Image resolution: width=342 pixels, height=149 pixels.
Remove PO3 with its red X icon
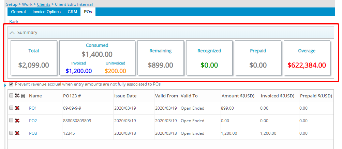pyautogui.click(x=17, y=133)
